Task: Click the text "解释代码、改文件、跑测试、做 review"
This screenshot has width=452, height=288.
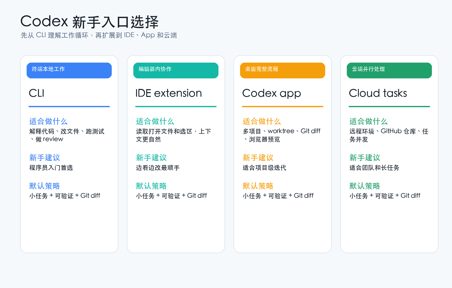Action: tap(67, 135)
